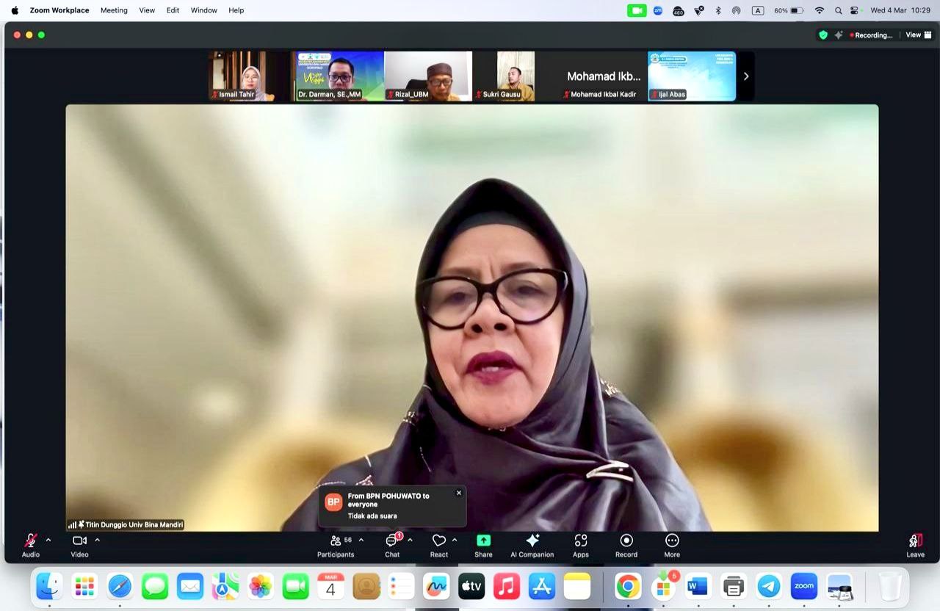940x611 pixels.
Task: Start recording with the Record icon
Action: [626, 545]
